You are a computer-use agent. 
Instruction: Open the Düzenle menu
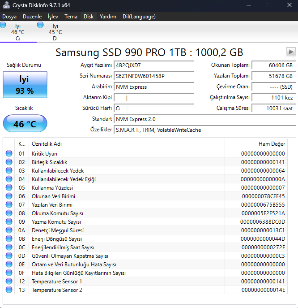32,17
